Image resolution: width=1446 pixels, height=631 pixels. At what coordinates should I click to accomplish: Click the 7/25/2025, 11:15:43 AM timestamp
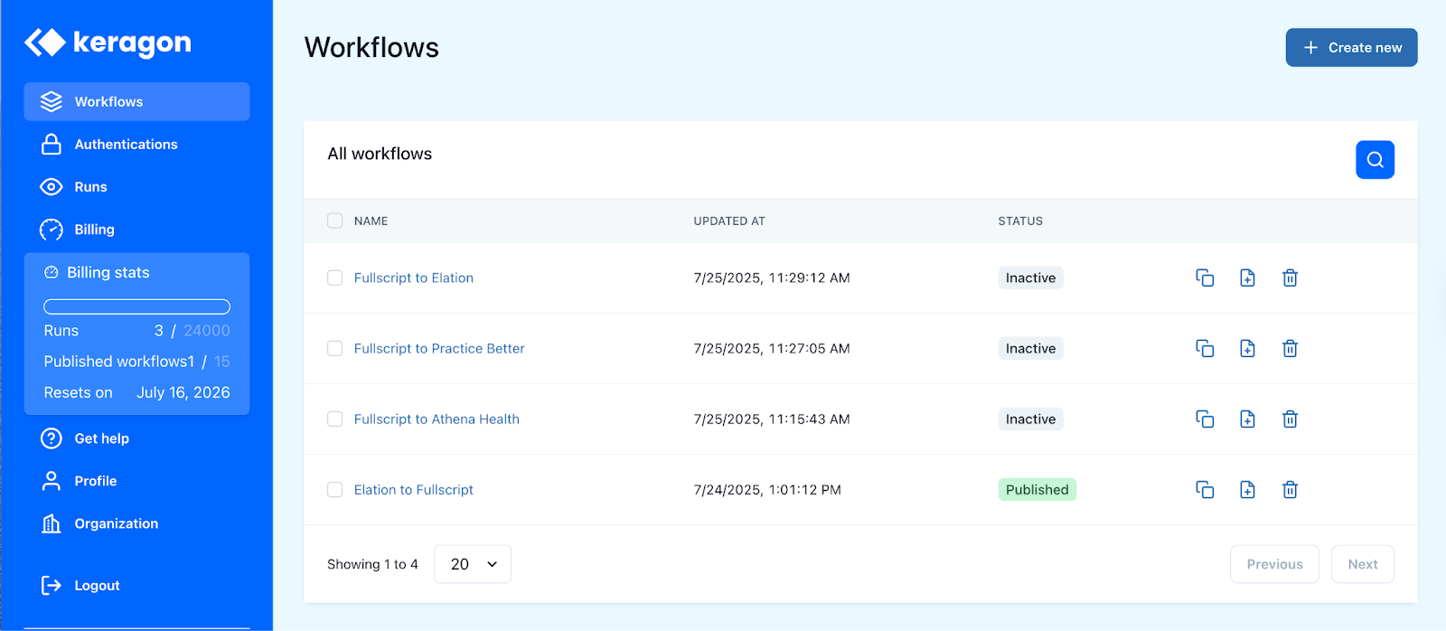[x=772, y=419]
